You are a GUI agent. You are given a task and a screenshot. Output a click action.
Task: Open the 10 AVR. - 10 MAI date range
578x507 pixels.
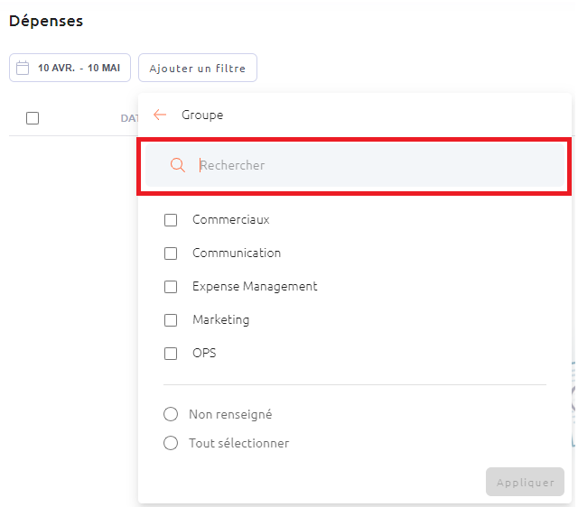70,68
